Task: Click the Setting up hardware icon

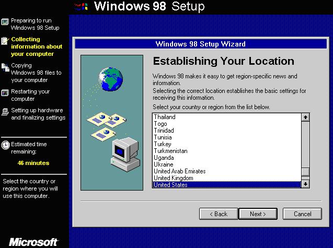Action: (5, 112)
